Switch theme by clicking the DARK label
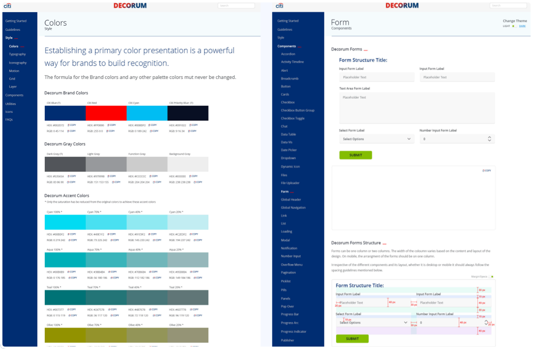533x349 pixels. coord(522,26)
